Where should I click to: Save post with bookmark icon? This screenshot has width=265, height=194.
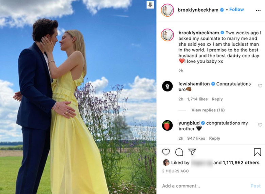(x=257, y=152)
